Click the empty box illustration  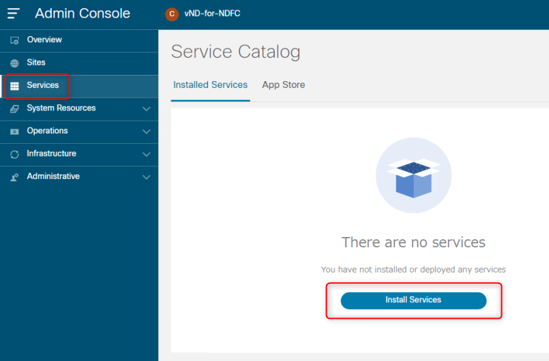(x=413, y=175)
